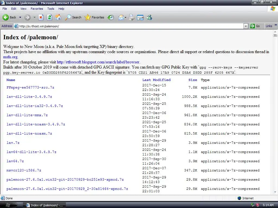This screenshot has width=278, height=208.
Task: Download the lav.7z file
Action: coord(13,143)
